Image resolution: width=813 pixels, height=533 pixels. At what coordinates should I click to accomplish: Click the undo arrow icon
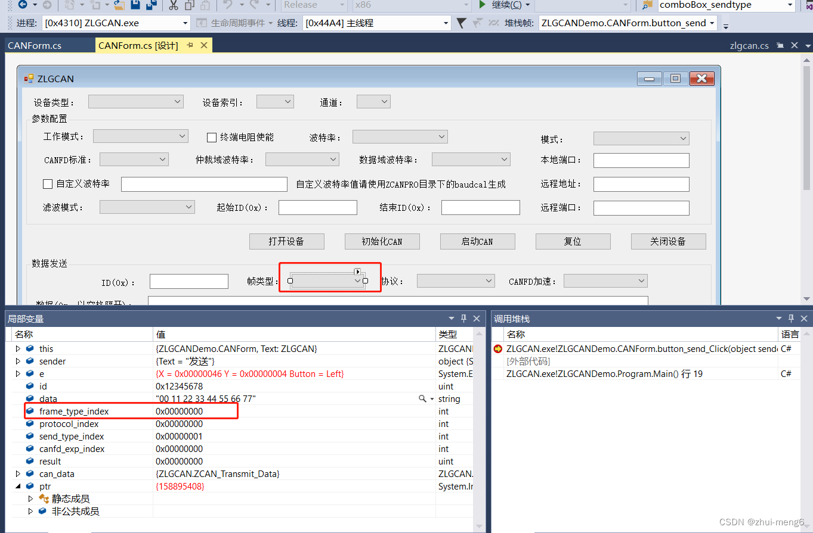(227, 5)
